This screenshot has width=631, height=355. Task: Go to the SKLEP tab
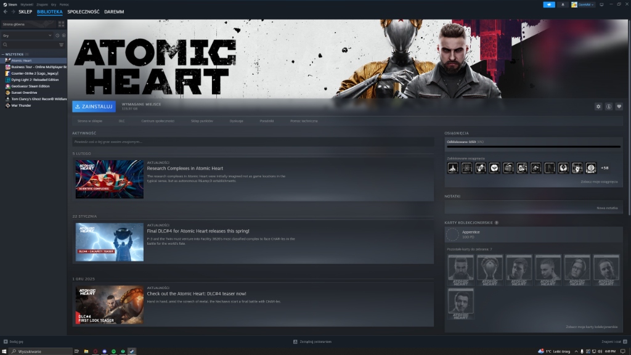25,12
